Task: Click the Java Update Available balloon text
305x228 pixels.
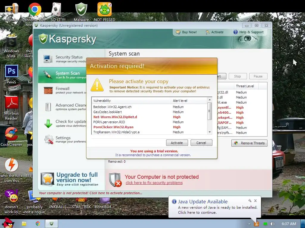Action: [217, 210]
